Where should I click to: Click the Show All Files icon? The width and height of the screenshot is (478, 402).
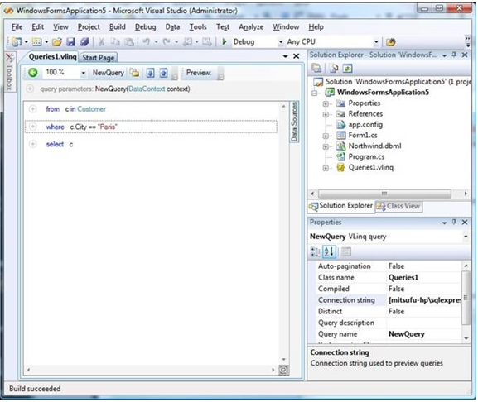[334, 68]
